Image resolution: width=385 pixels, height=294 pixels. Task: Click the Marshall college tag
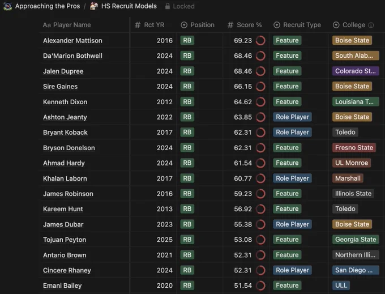348,178
